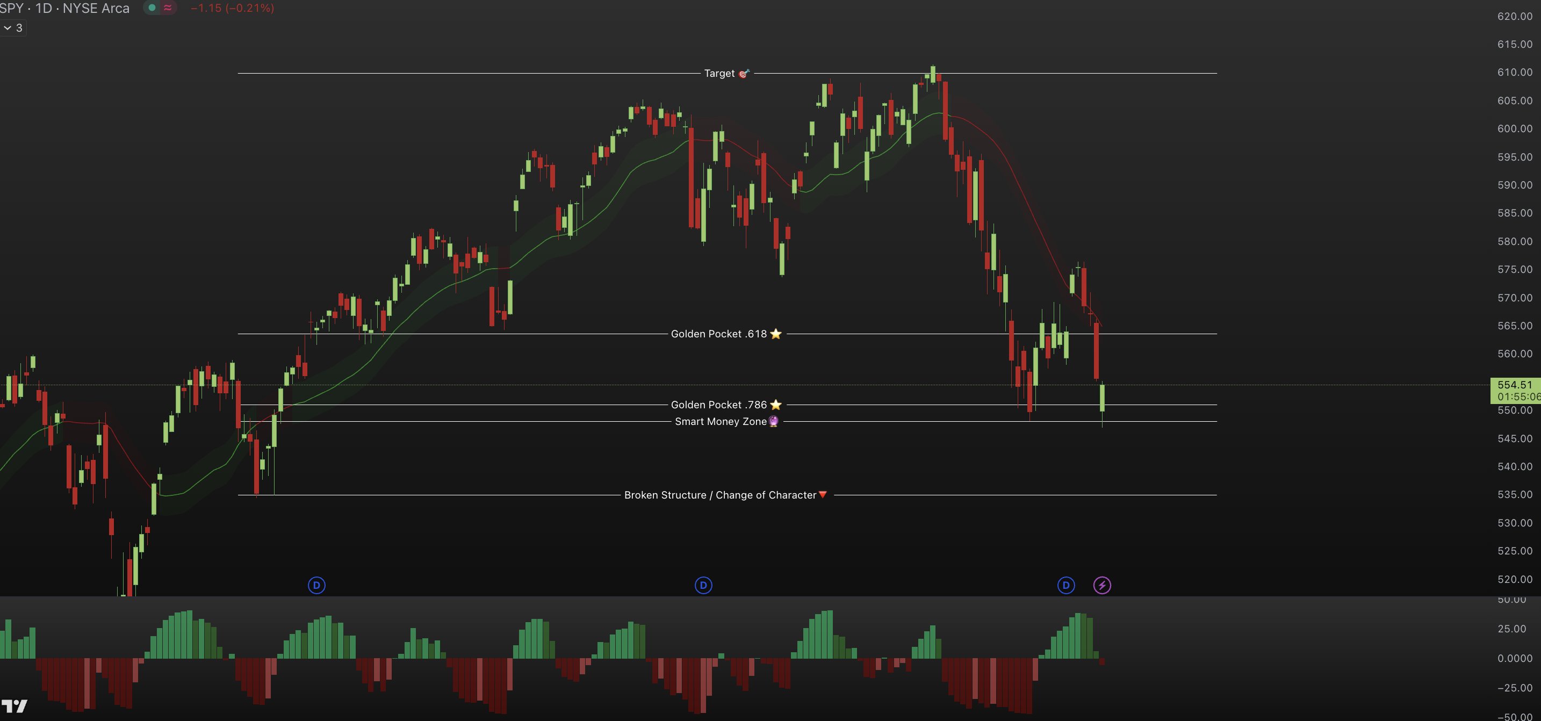The image size is (1541, 721).
Task: Click the SPY 1D NYSE Arca title
Action: (x=64, y=9)
